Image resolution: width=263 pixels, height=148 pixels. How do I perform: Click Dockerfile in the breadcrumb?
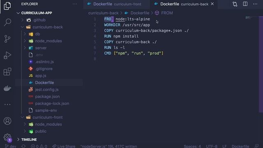point(140,13)
